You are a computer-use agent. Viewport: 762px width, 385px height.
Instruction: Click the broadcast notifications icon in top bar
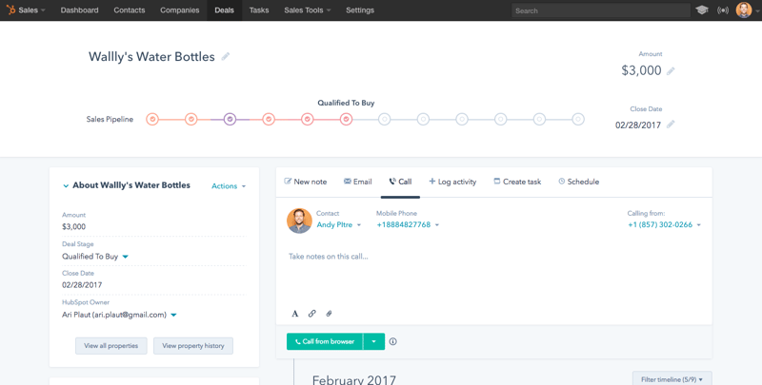(723, 10)
